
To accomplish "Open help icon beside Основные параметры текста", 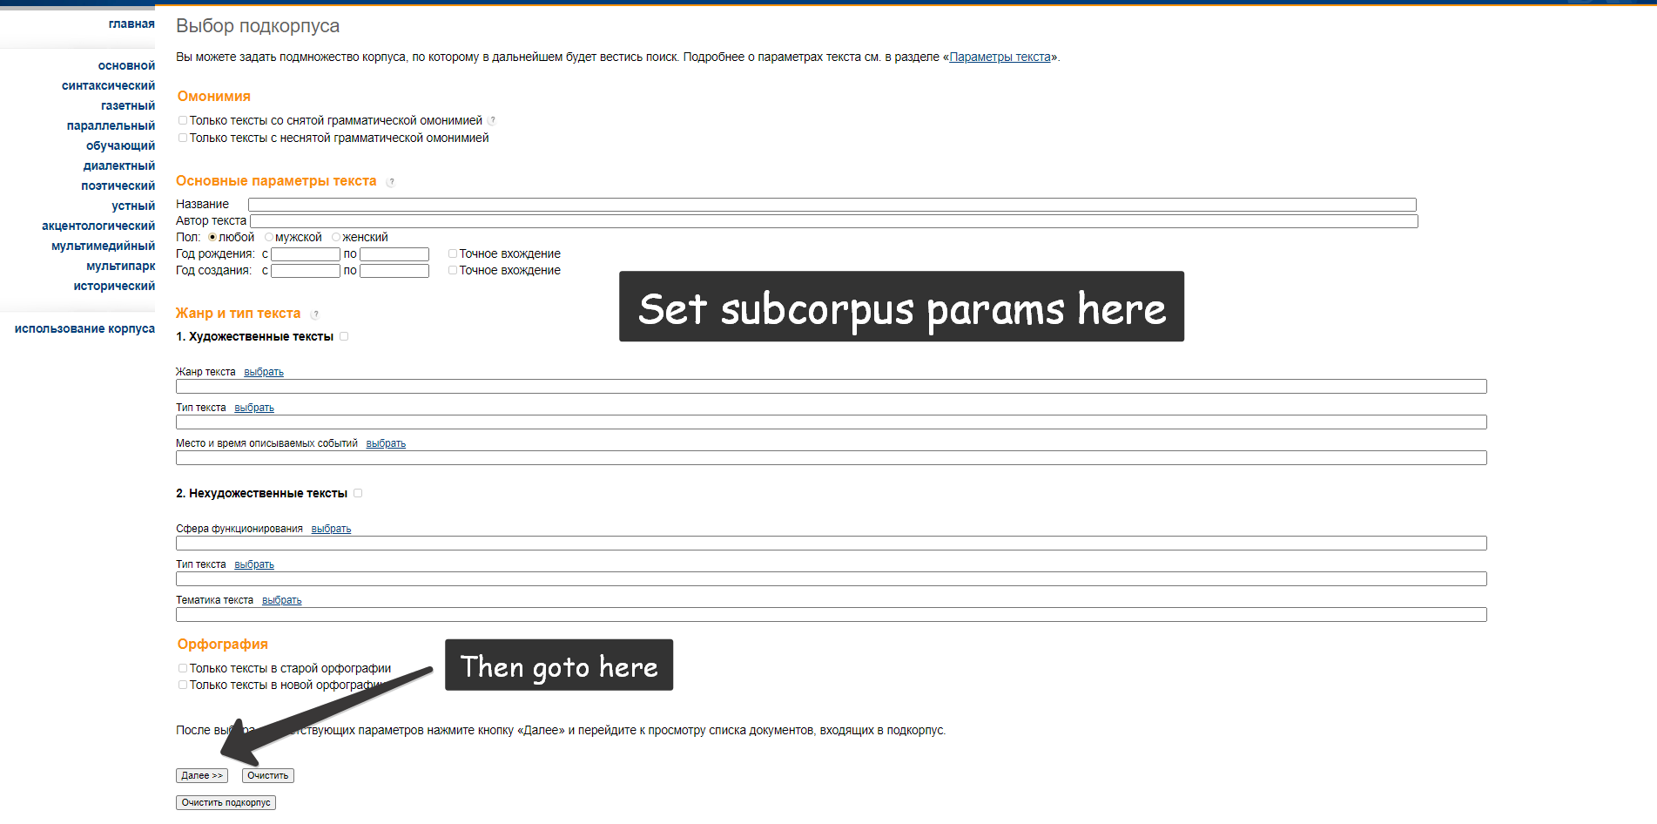I will tap(391, 182).
